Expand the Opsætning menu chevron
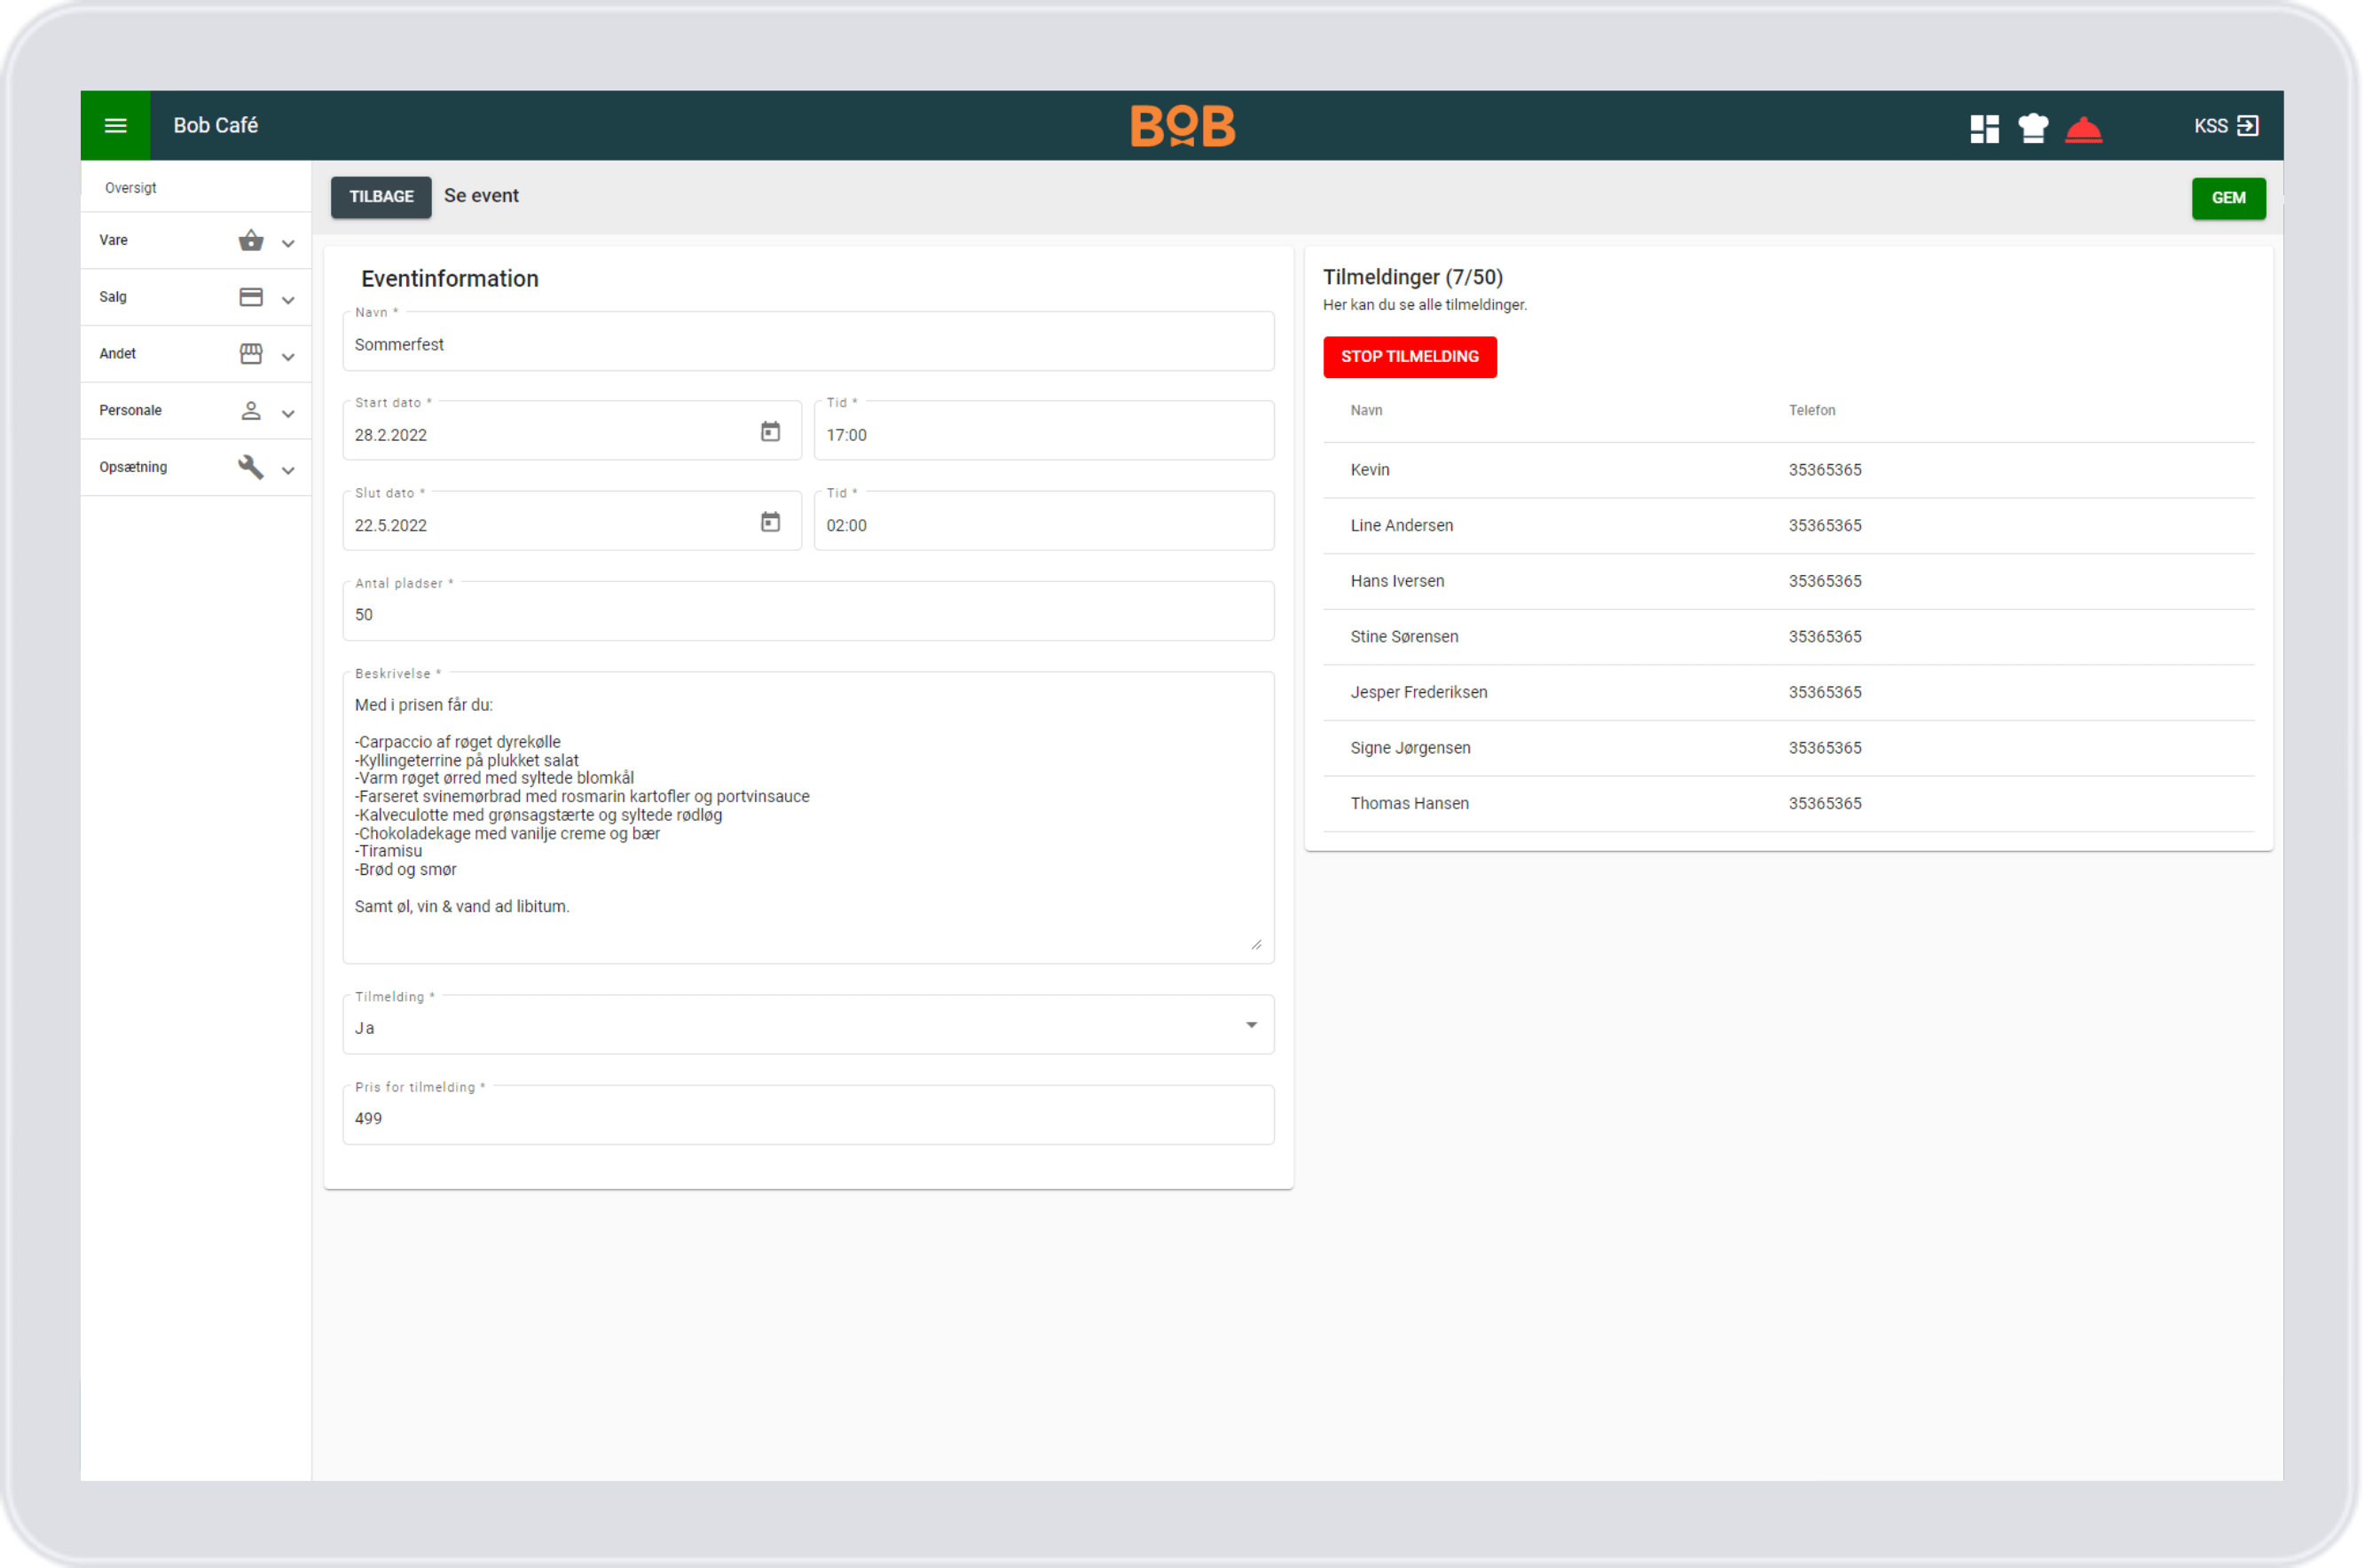 click(x=288, y=470)
